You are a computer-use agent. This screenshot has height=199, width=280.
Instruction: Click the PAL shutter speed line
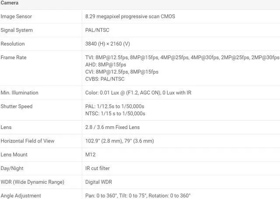pyautogui.click(x=115, y=107)
